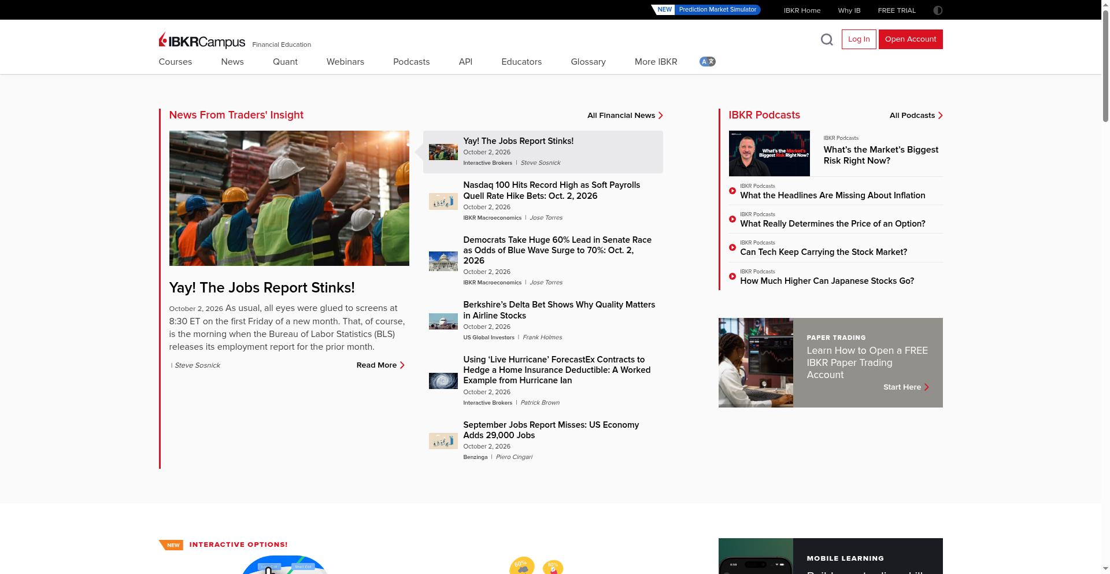
Task: Open the language translate icon
Action: click(x=707, y=62)
